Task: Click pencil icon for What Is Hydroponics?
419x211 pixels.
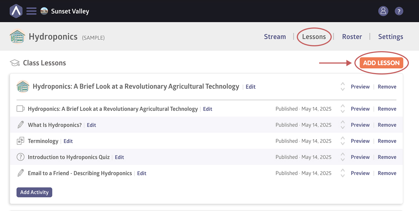Action: click(x=21, y=125)
